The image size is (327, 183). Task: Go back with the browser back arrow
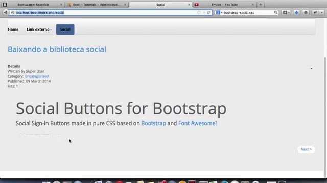click(6, 12)
